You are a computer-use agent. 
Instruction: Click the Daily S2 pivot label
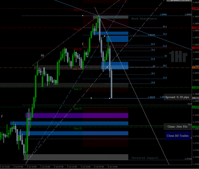point(78,108)
